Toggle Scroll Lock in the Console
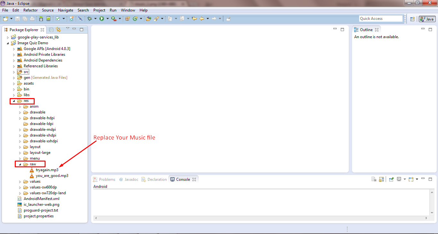This screenshot has width=438, height=234. [382, 180]
